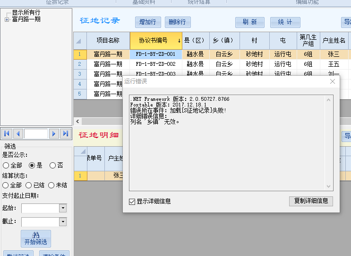The height and width of the screenshot is (256, 351).
Task: Select 已结 under 结算状态
Action: (29, 185)
